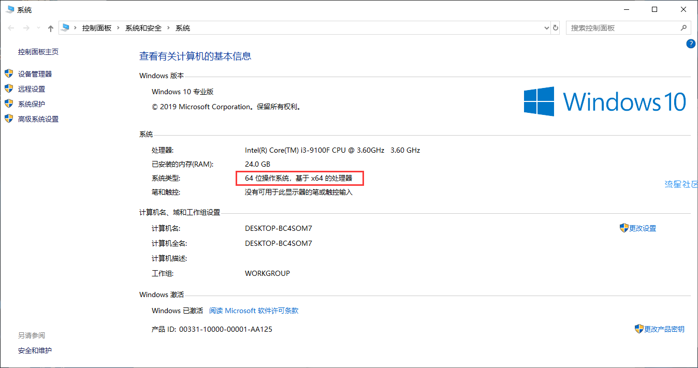The height and width of the screenshot is (368, 698).
Task: Maximize the 系统 window
Action: point(655,9)
